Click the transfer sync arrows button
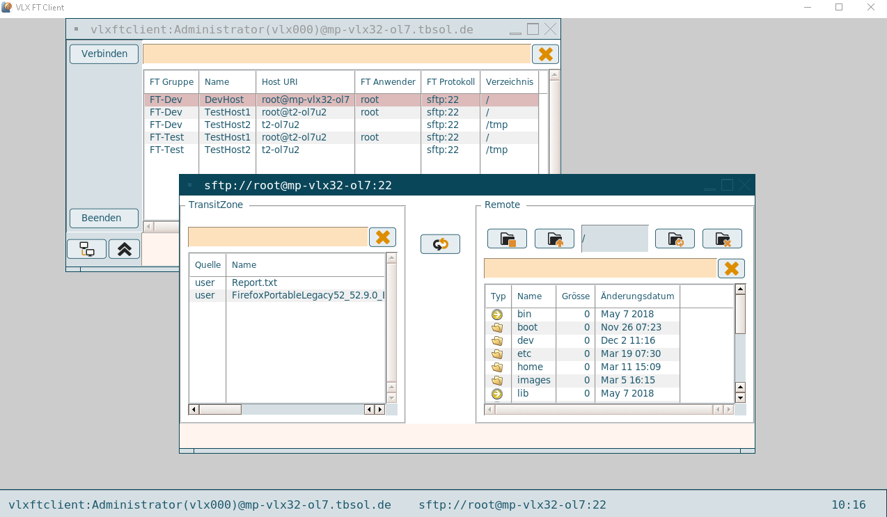This screenshot has width=887, height=517. coord(440,244)
